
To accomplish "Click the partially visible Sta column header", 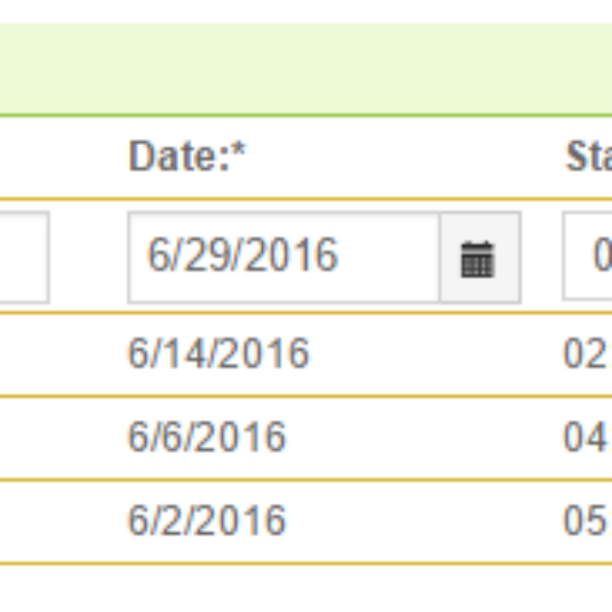I will coord(589,156).
